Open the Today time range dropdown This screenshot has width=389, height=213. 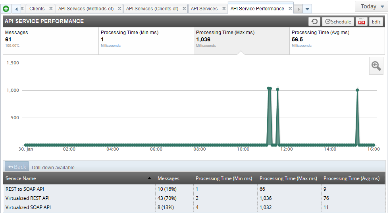click(371, 6)
